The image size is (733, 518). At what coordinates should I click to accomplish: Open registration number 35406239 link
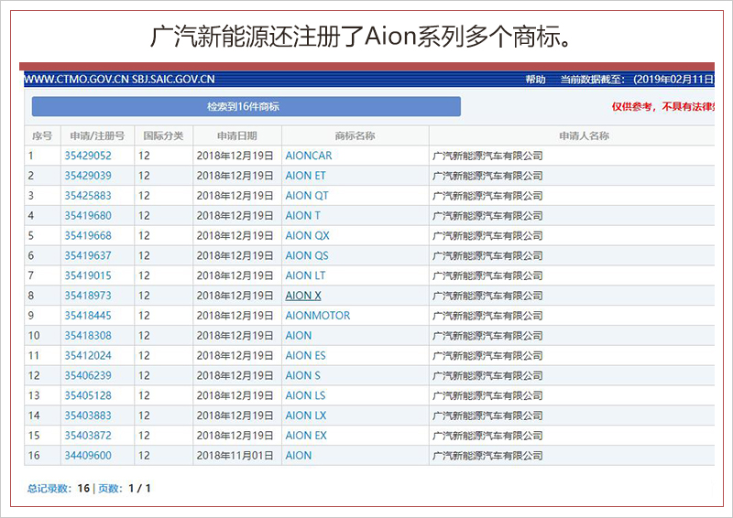pyautogui.click(x=88, y=375)
